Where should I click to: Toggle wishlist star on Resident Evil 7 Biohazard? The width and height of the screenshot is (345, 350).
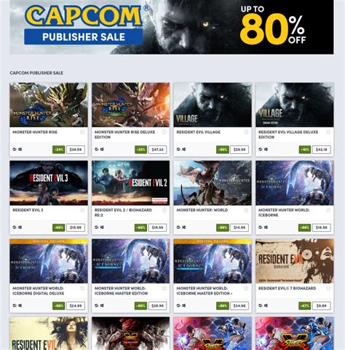tap(328, 288)
